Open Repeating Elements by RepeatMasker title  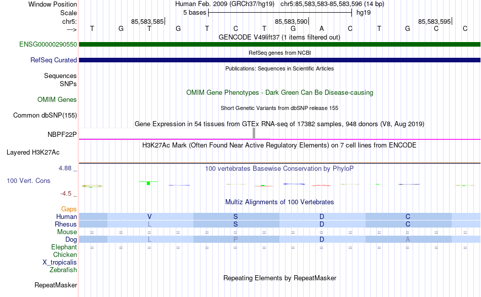pos(279,278)
